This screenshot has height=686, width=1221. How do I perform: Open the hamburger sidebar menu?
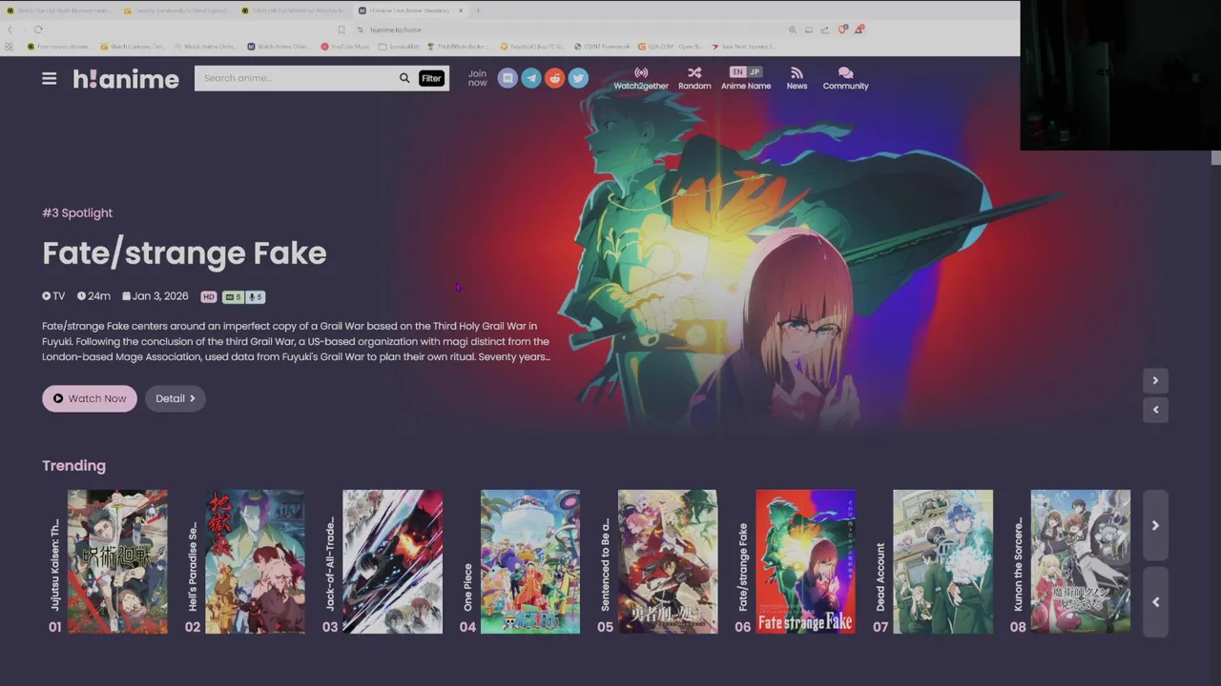pyautogui.click(x=50, y=78)
